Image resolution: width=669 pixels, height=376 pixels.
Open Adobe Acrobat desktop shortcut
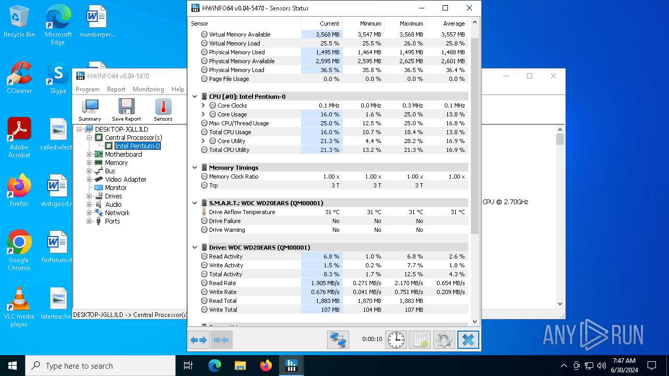(19, 138)
